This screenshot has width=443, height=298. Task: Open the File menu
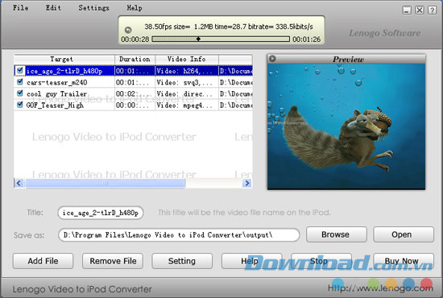[21, 8]
